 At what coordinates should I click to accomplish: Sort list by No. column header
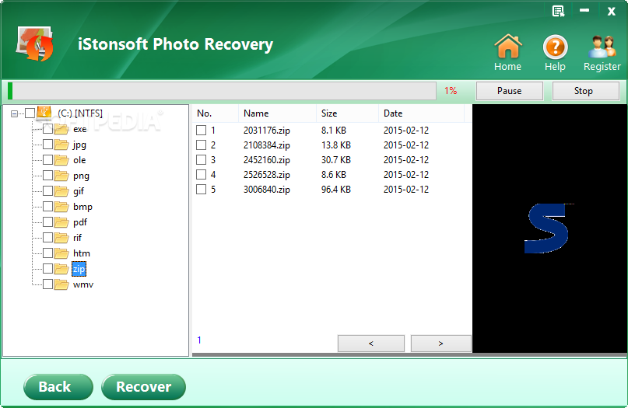click(216, 113)
